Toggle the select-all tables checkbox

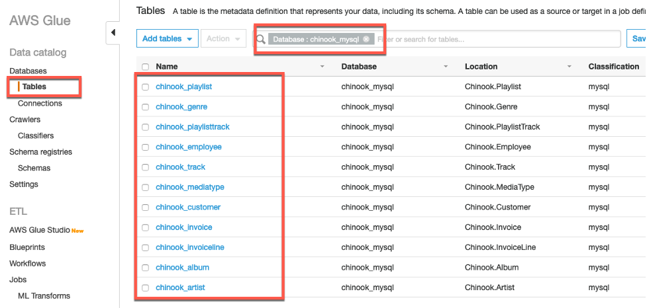(145, 67)
